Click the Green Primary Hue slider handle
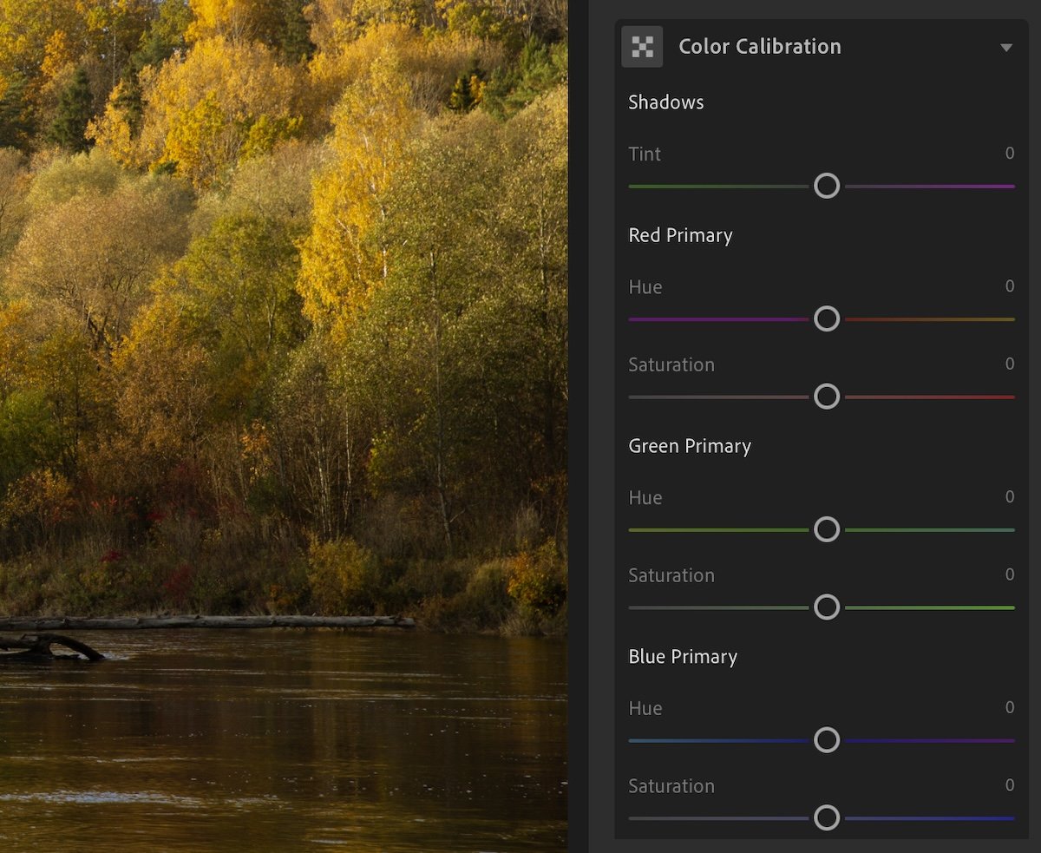This screenshot has width=1041, height=853. pos(827,529)
